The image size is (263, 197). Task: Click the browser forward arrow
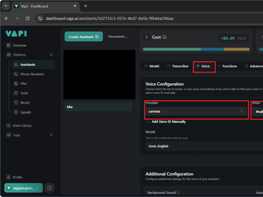click(x=17, y=18)
